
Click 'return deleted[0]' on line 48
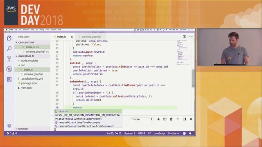click(88, 100)
